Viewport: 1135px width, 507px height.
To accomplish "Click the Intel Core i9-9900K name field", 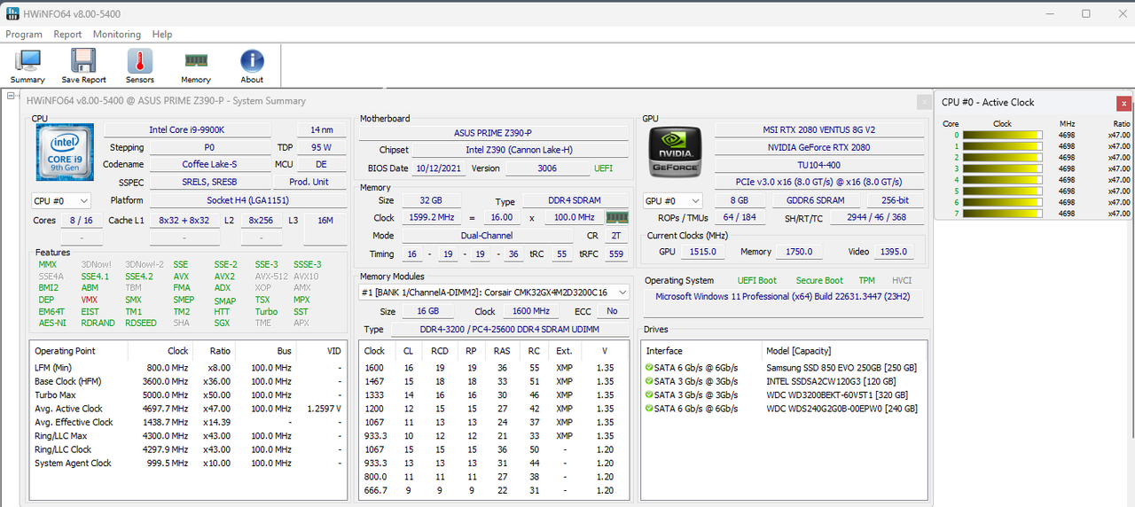I will pos(187,130).
